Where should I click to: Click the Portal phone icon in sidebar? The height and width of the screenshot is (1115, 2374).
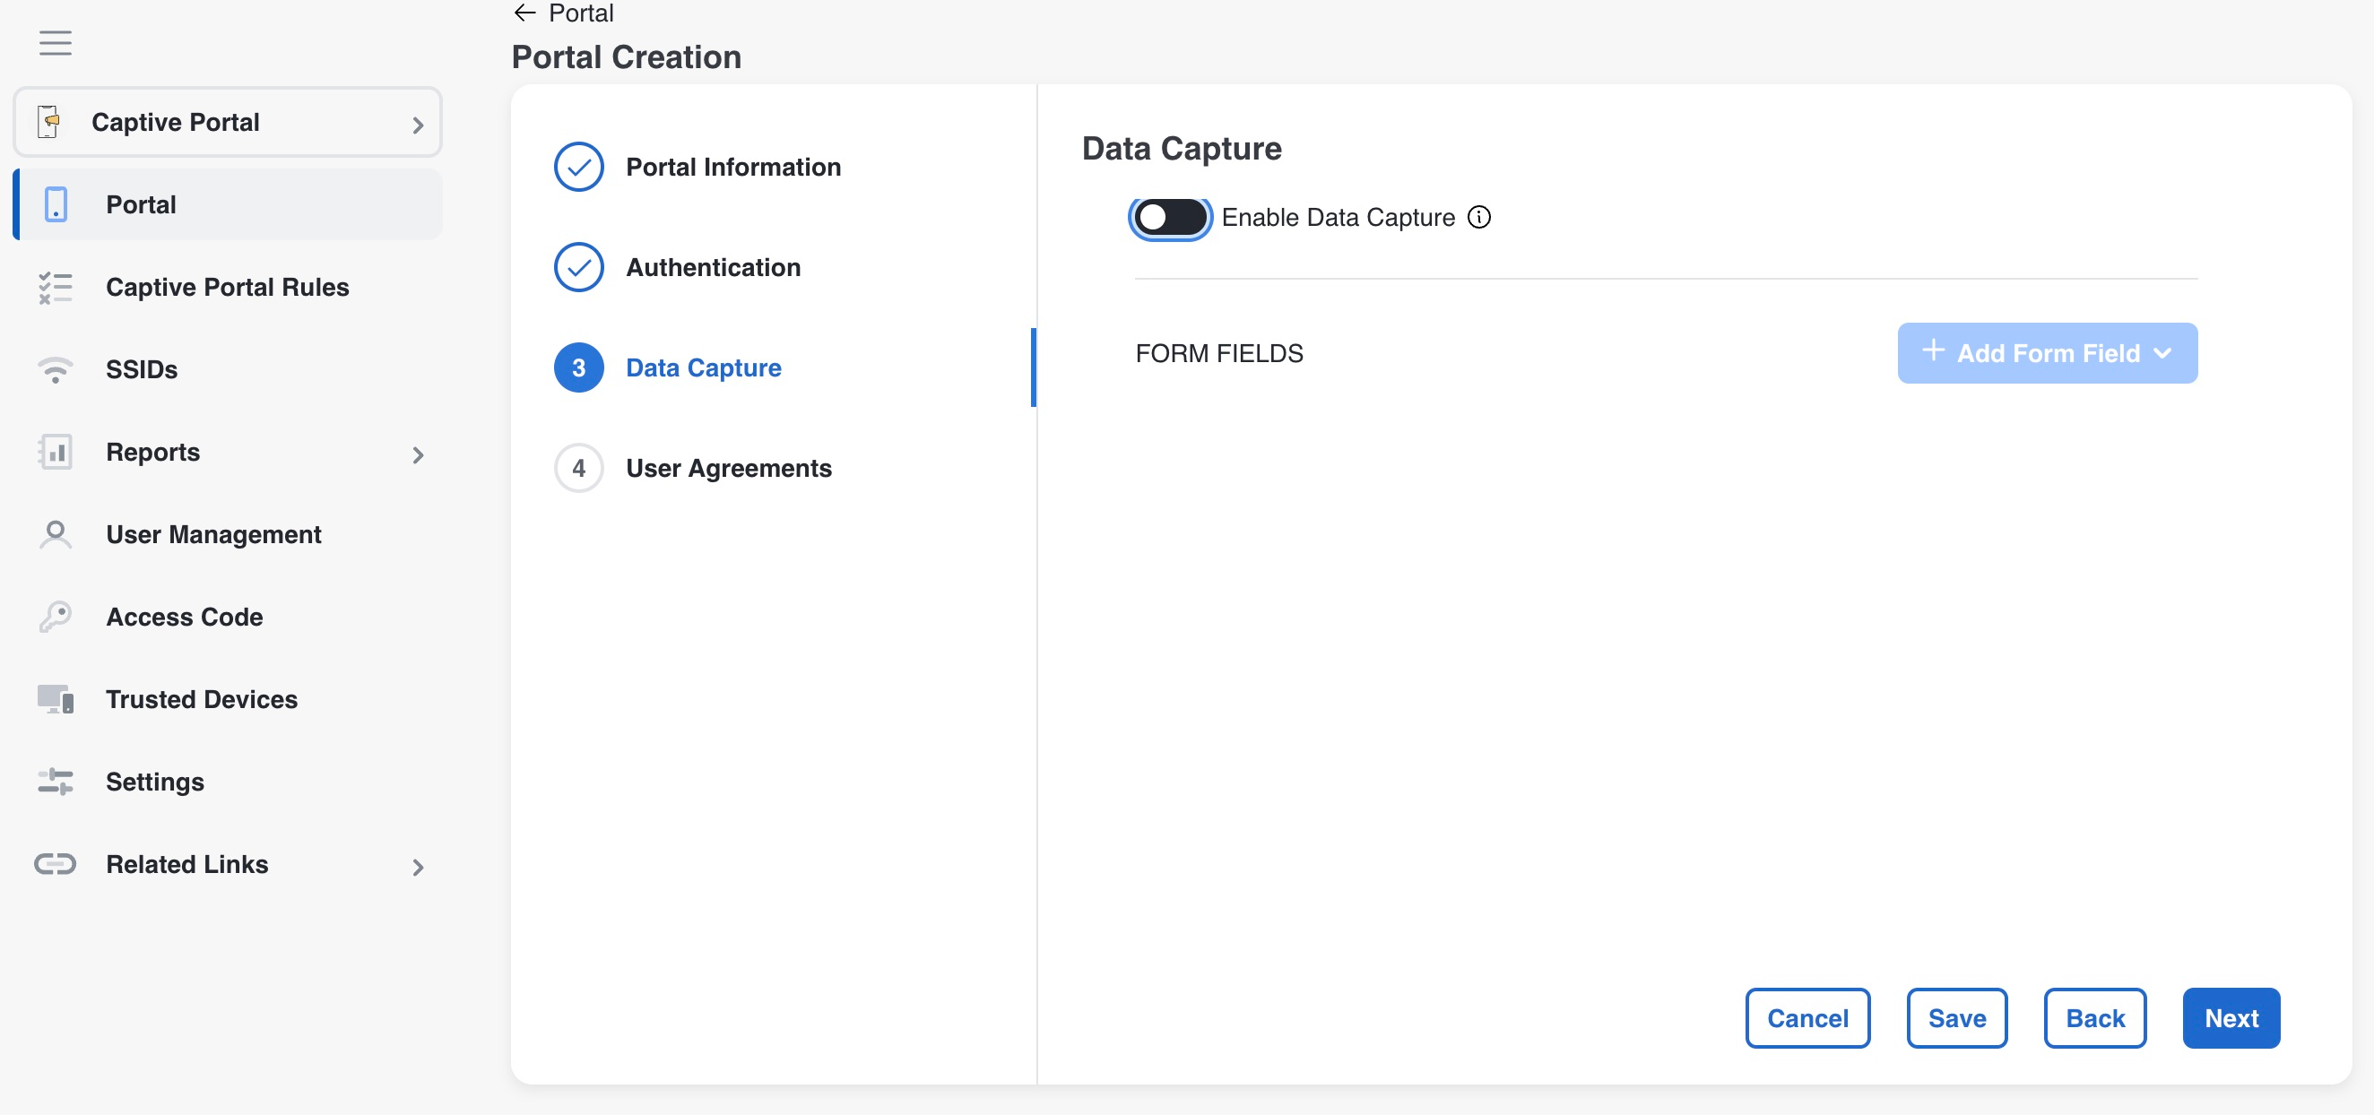click(x=56, y=204)
